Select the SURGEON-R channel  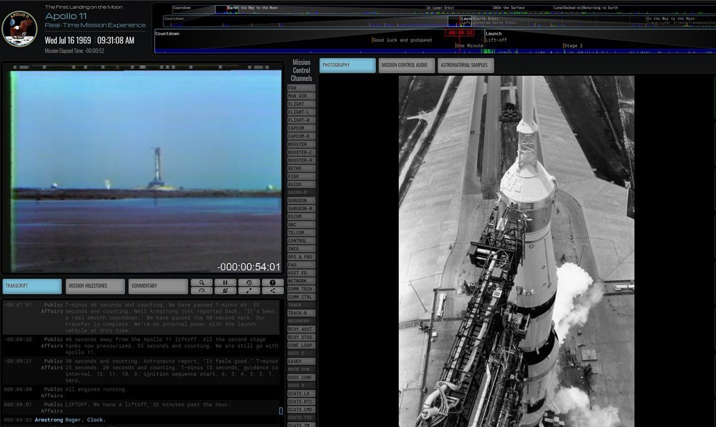(x=301, y=208)
